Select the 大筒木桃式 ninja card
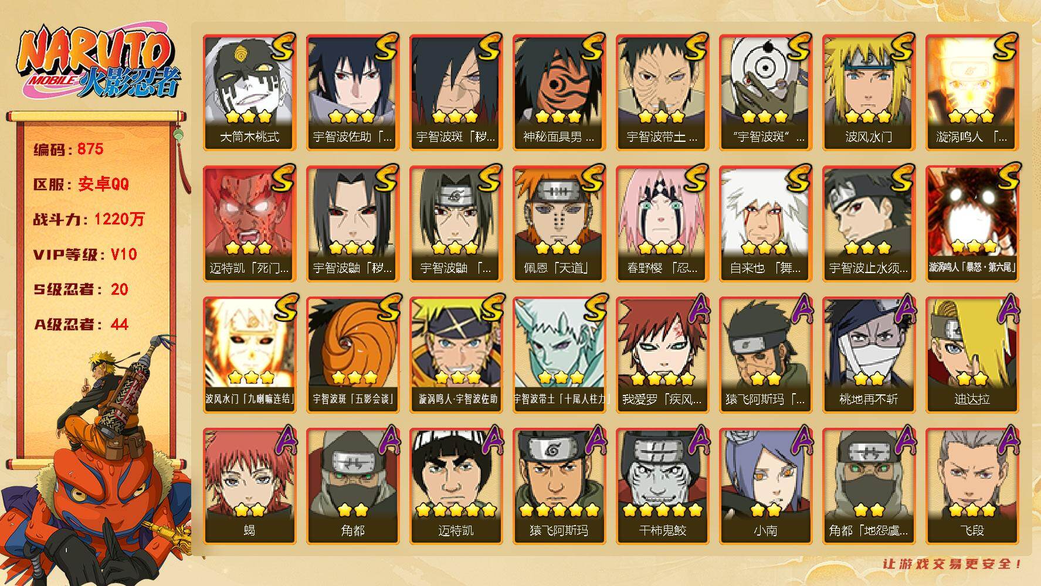The image size is (1041, 586). click(250, 93)
